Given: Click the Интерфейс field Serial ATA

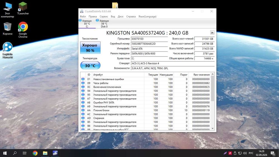Looking at the screenshot, I should pos(149,48).
